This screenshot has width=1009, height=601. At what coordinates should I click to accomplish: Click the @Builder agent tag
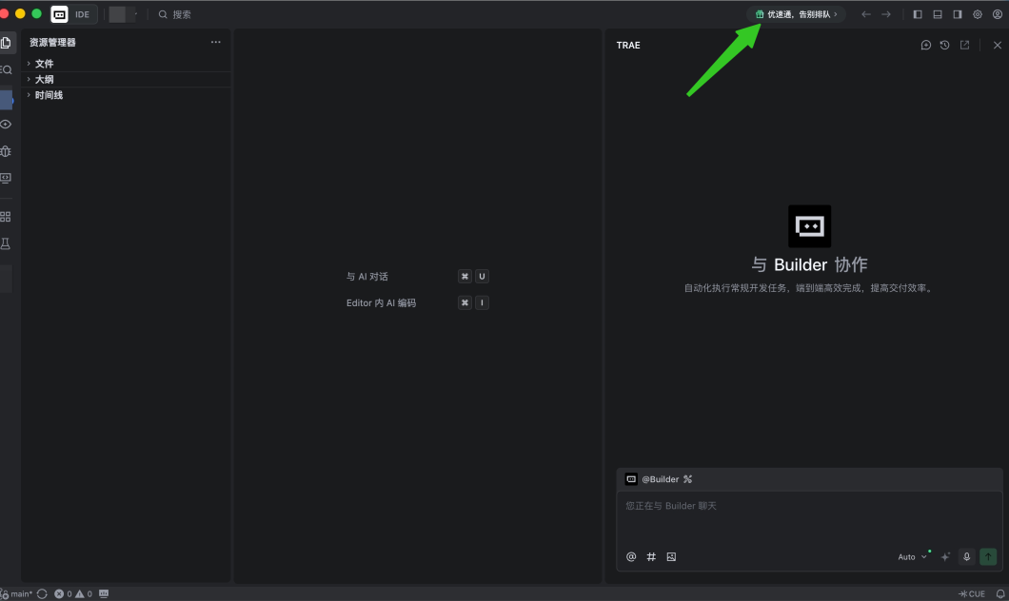[x=661, y=479]
